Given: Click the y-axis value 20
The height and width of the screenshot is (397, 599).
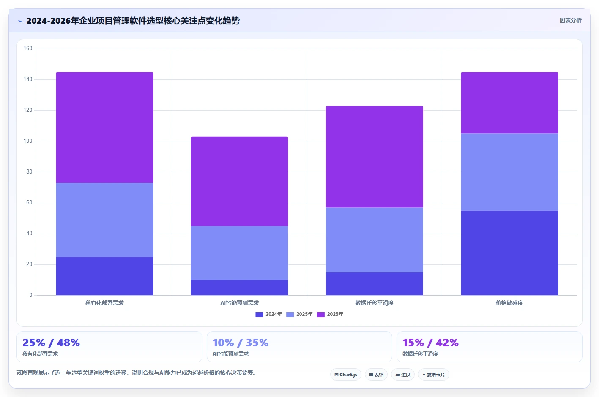Looking at the screenshot, I should 29,264.
